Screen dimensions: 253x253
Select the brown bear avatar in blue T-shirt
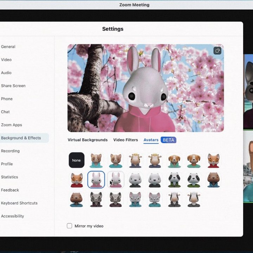click(x=77, y=199)
